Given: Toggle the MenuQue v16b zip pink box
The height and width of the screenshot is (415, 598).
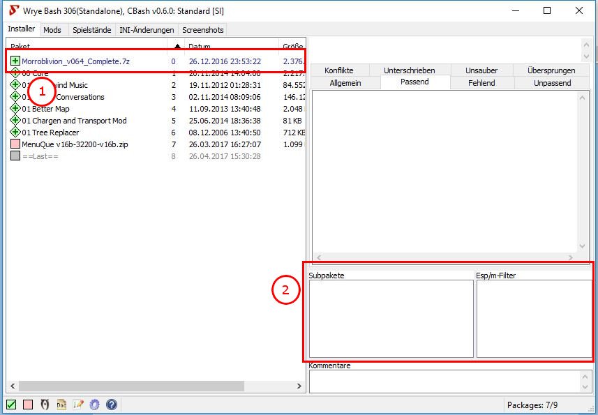Looking at the screenshot, I should [x=15, y=144].
